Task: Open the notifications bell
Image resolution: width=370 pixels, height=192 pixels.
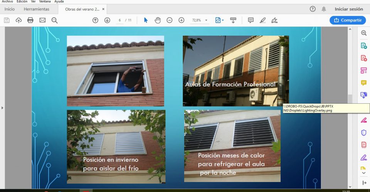Action: coord(324,9)
